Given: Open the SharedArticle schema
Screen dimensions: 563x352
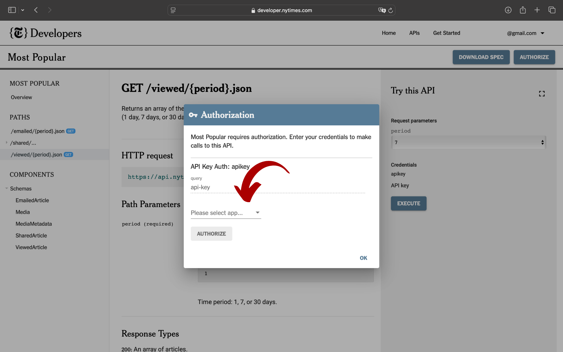Looking at the screenshot, I should click(x=31, y=236).
